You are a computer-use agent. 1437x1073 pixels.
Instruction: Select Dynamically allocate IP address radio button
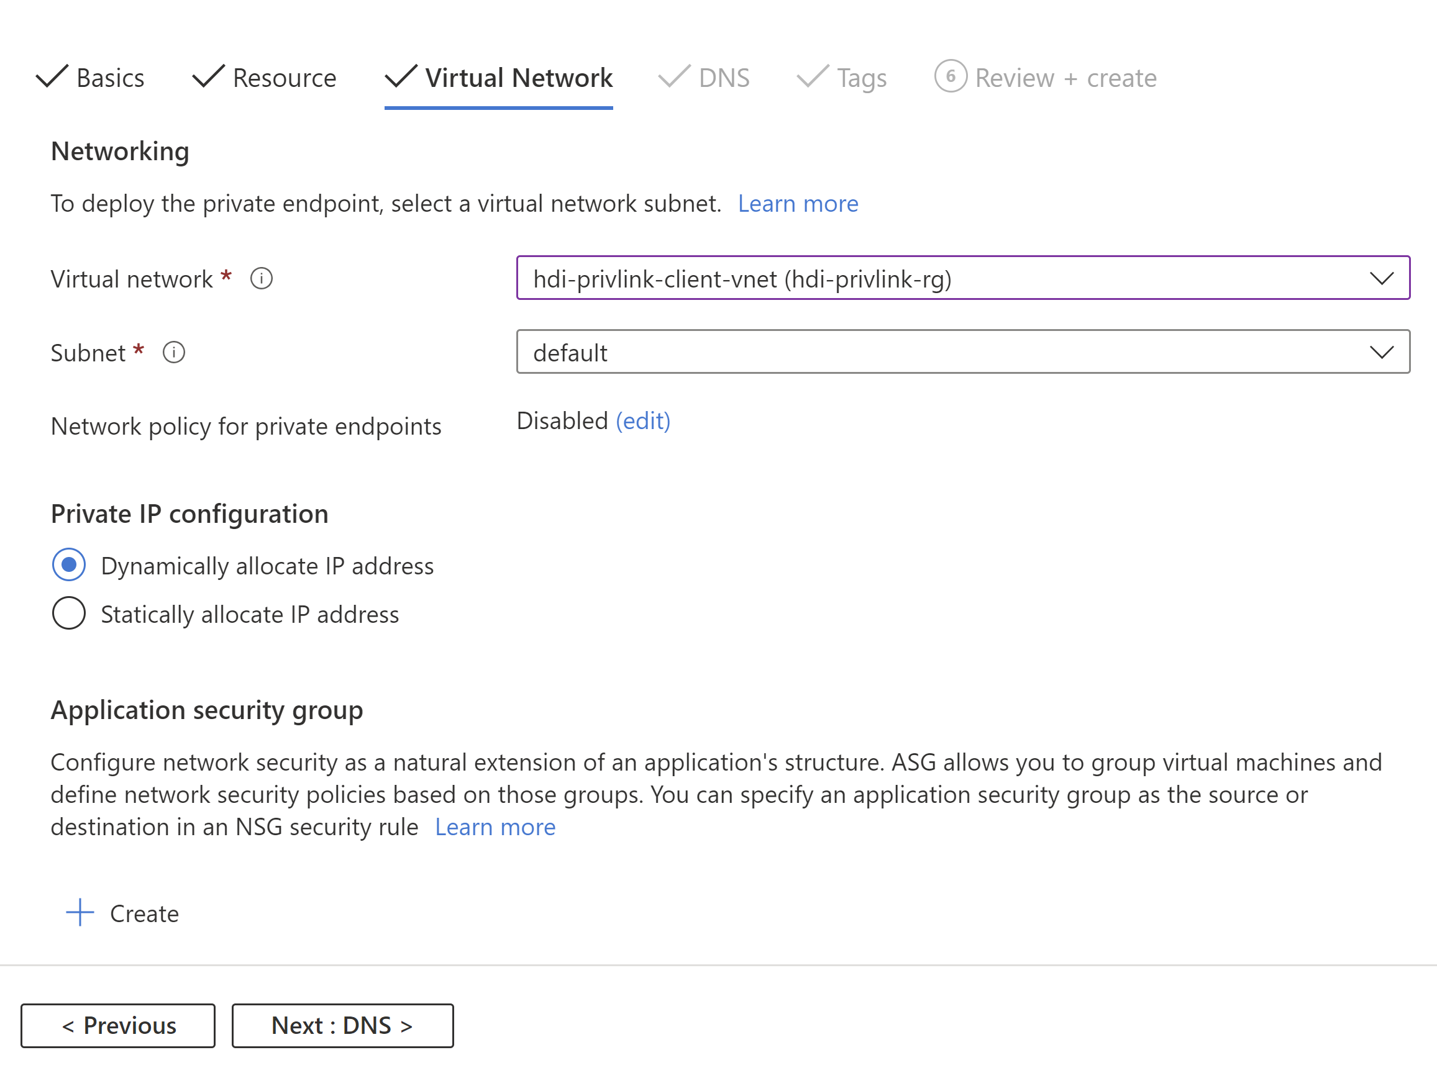tap(70, 564)
